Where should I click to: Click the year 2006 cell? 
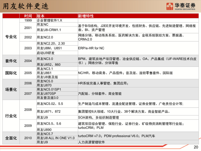[x=28, y=83]
